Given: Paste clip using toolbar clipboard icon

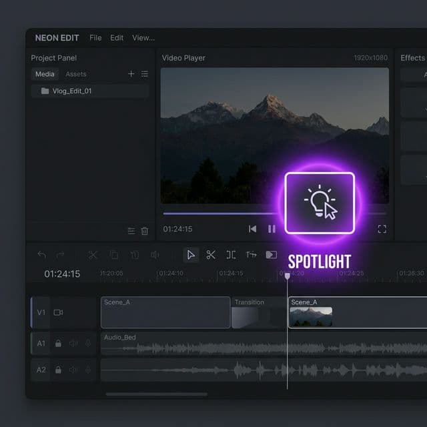Looking at the screenshot, I should (134, 255).
